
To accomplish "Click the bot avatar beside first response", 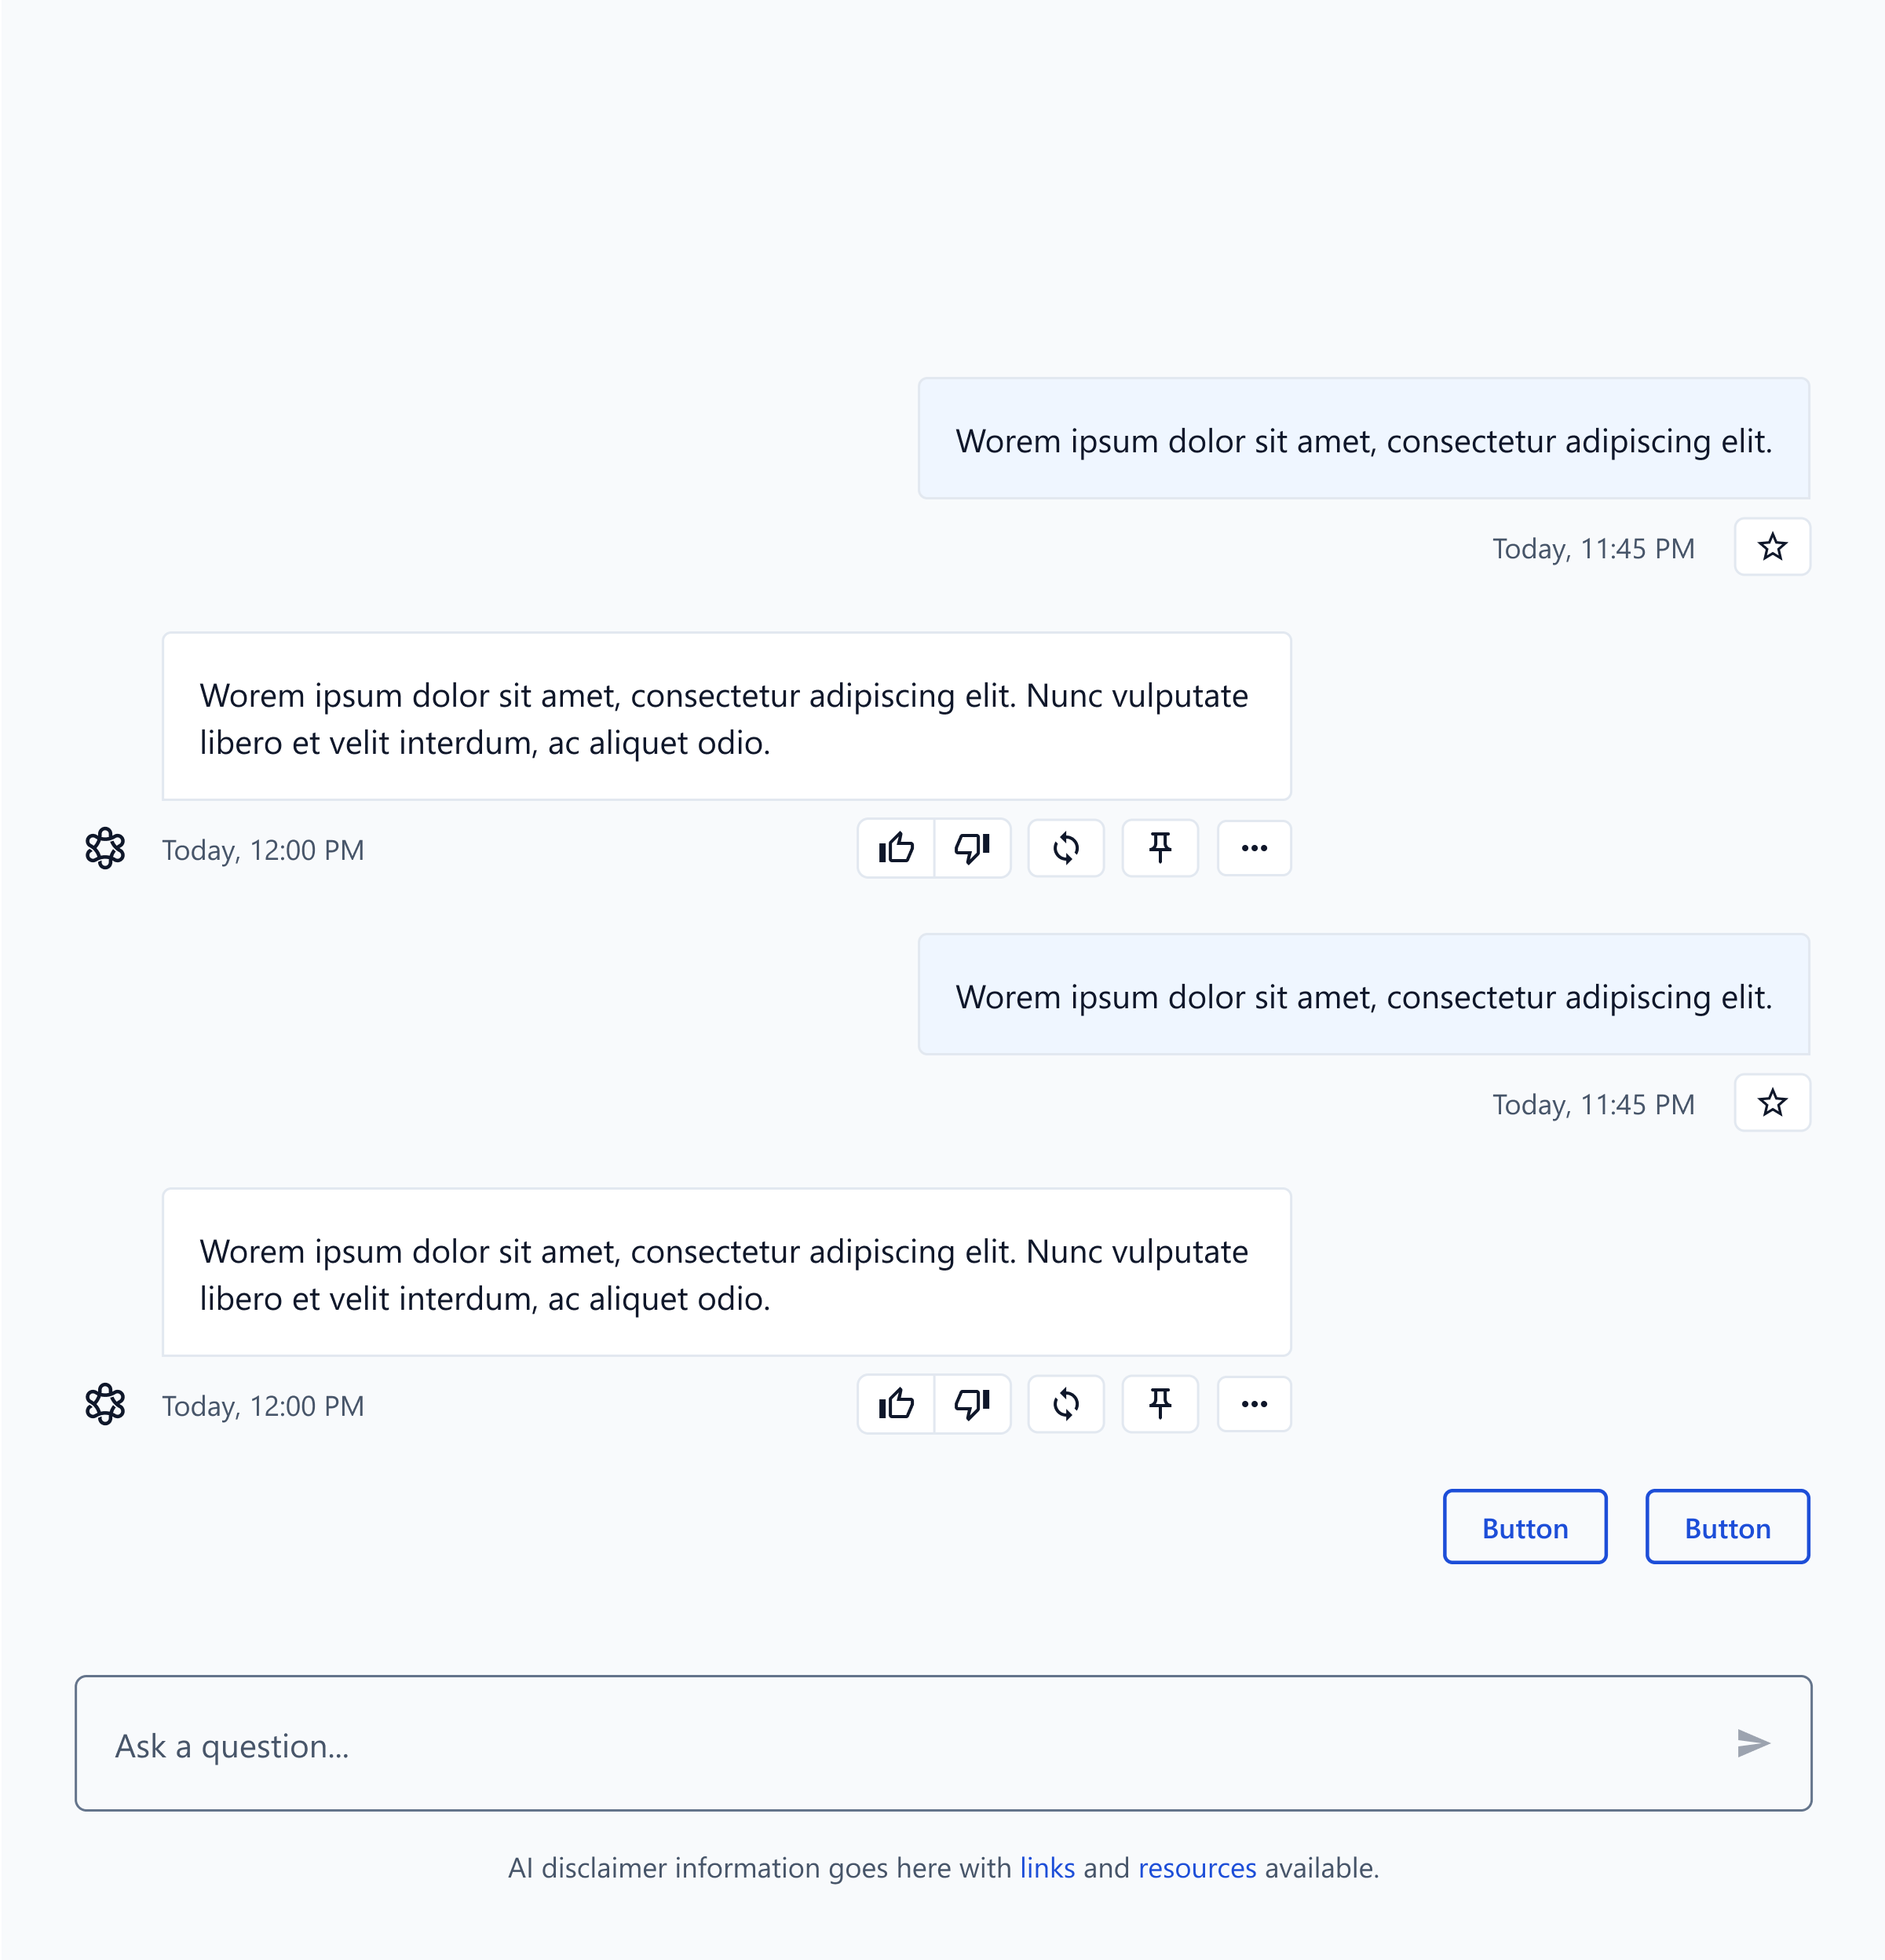I will click(x=105, y=848).
